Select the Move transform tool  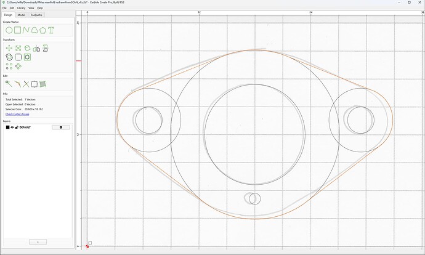[x=9, y=48]
